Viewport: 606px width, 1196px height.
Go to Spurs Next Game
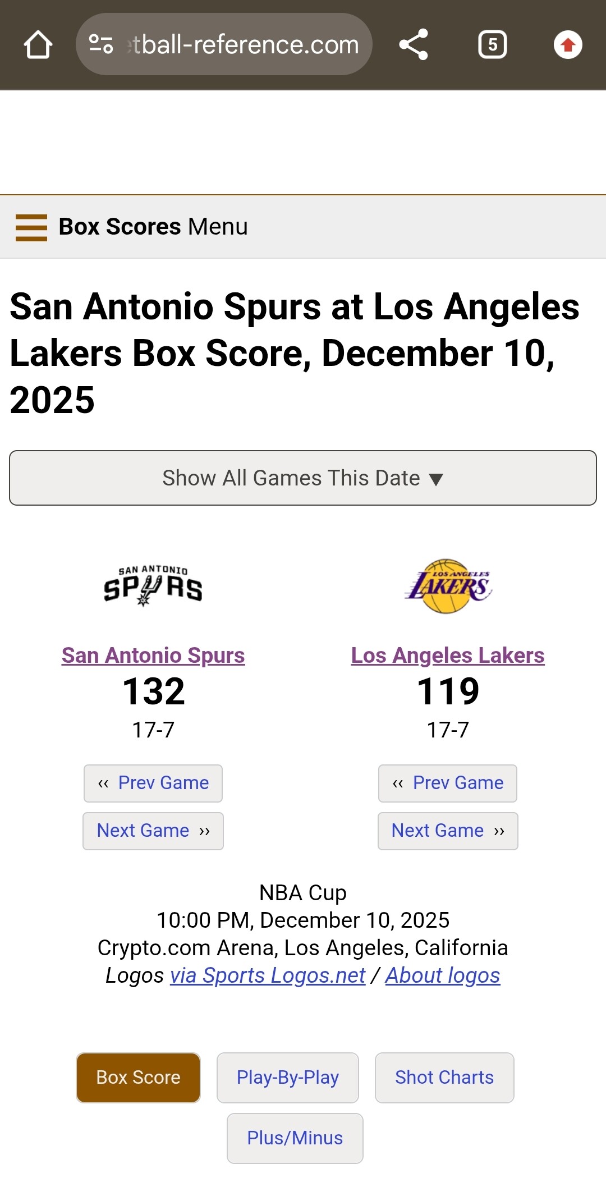coord(153,831)
